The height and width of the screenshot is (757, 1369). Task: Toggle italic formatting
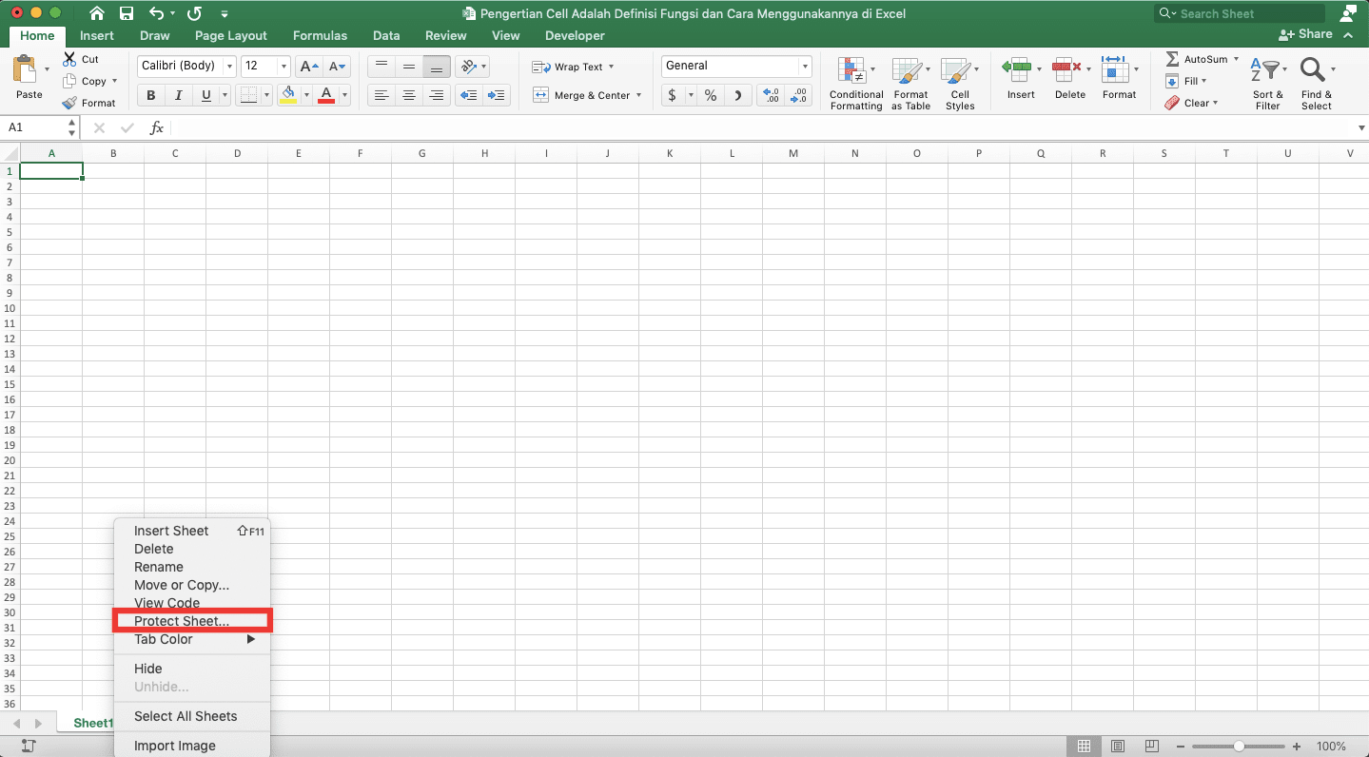(x=178, y=95)
